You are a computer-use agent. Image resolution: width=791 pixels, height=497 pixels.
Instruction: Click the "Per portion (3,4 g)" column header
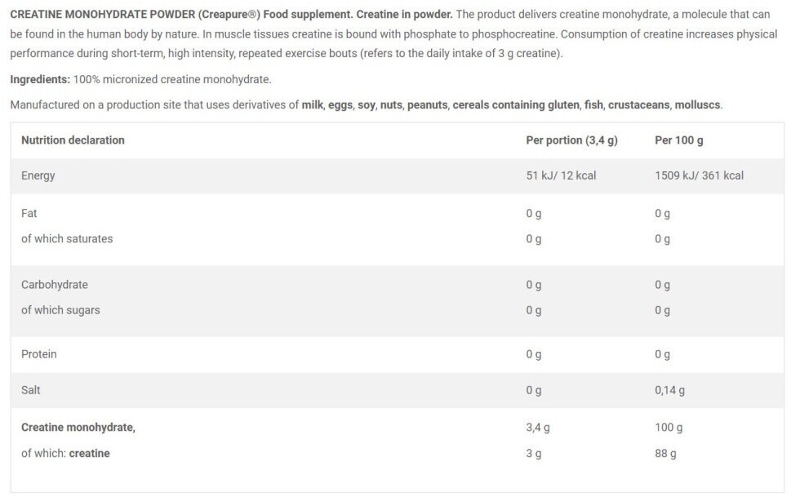(x=571, y=140)
